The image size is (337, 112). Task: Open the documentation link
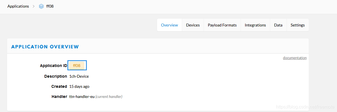pos(295,58)
